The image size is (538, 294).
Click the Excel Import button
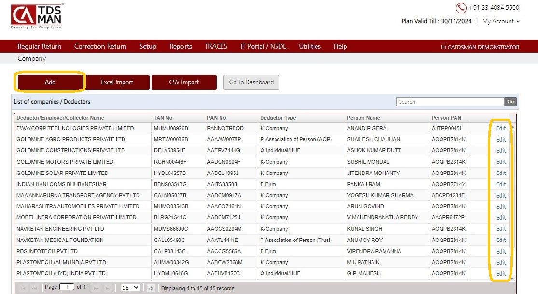117,82
